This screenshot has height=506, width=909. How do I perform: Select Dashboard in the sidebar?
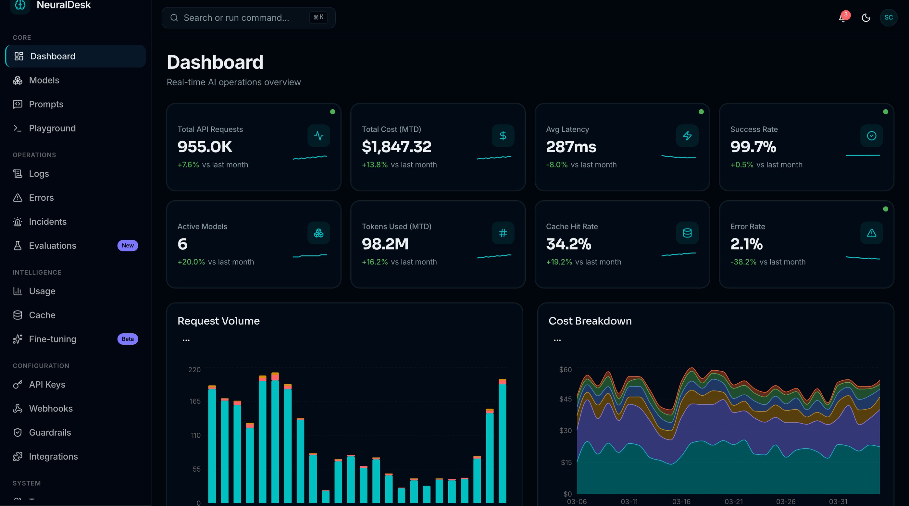[x=76, y=56]
